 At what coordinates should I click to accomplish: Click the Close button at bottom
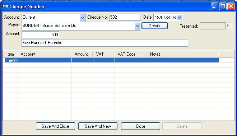140,126
